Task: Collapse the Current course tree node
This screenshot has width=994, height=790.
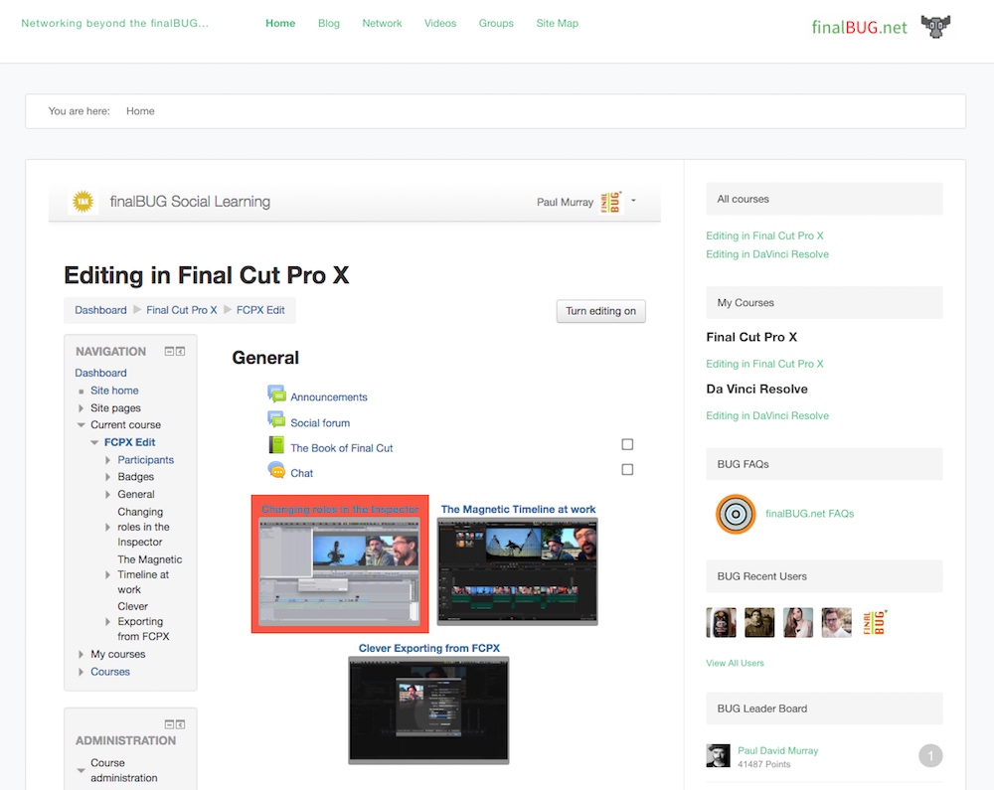Action: point(82,425)
